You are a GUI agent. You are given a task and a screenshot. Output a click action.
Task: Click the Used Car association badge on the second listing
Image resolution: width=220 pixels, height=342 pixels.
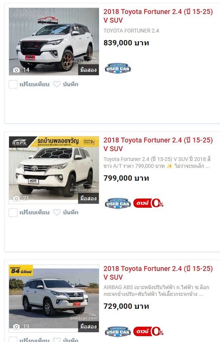pyautogui.click(x=118, y=203)
